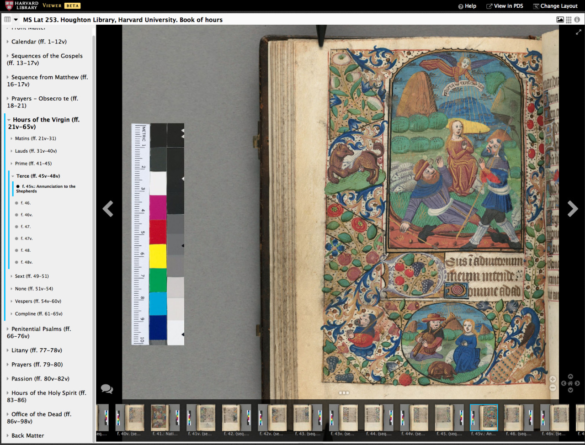Go to the next page arrow

(x=572, y=209)
